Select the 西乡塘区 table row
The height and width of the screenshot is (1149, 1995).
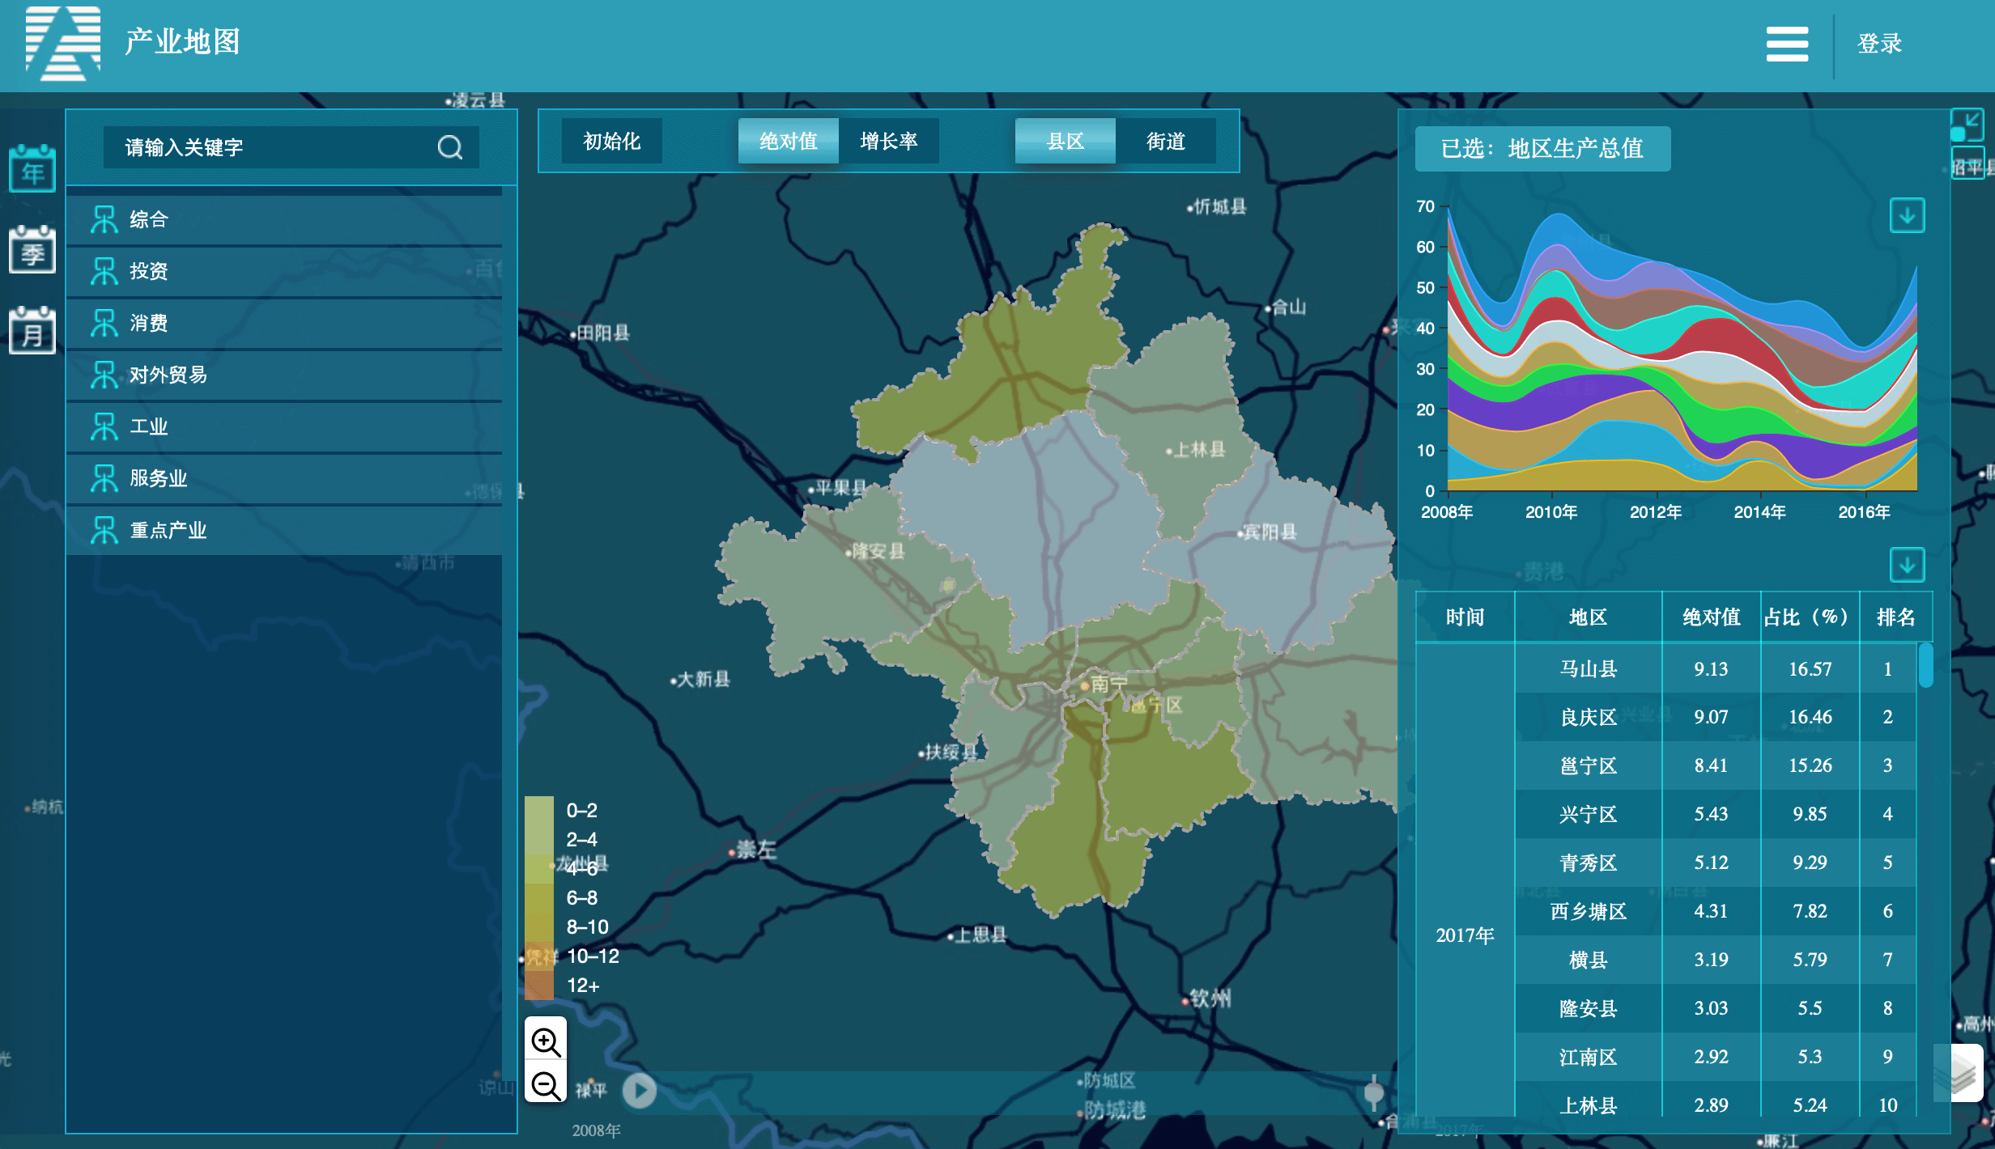click(1716, 912)
